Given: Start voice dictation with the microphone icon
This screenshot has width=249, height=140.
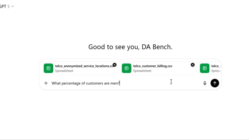Looking at the screenshot, I should coord(205,83).
